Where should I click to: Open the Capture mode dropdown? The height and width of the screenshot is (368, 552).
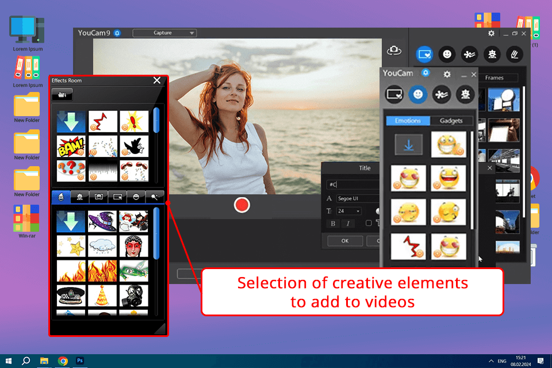pyautogui.click(x=164, y=33)
